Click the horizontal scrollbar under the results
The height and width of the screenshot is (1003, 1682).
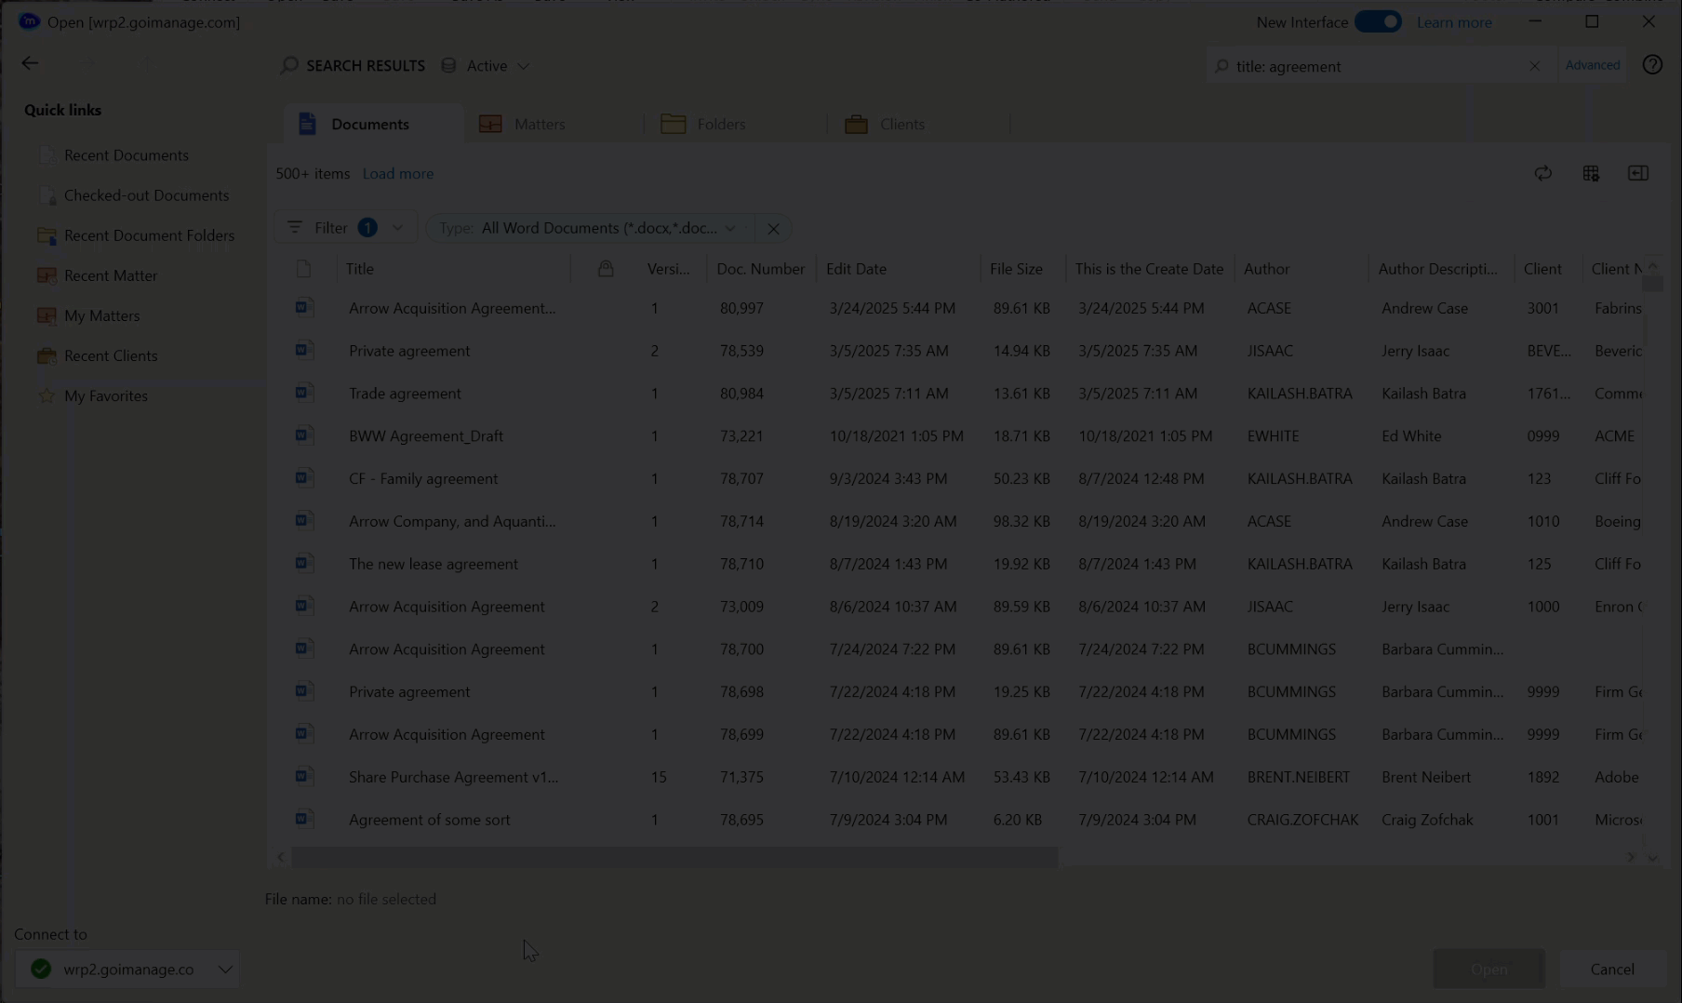click(674, 857)
